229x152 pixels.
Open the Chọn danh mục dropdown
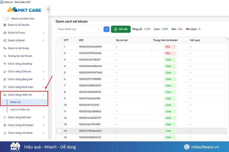[x=78, y=29]
